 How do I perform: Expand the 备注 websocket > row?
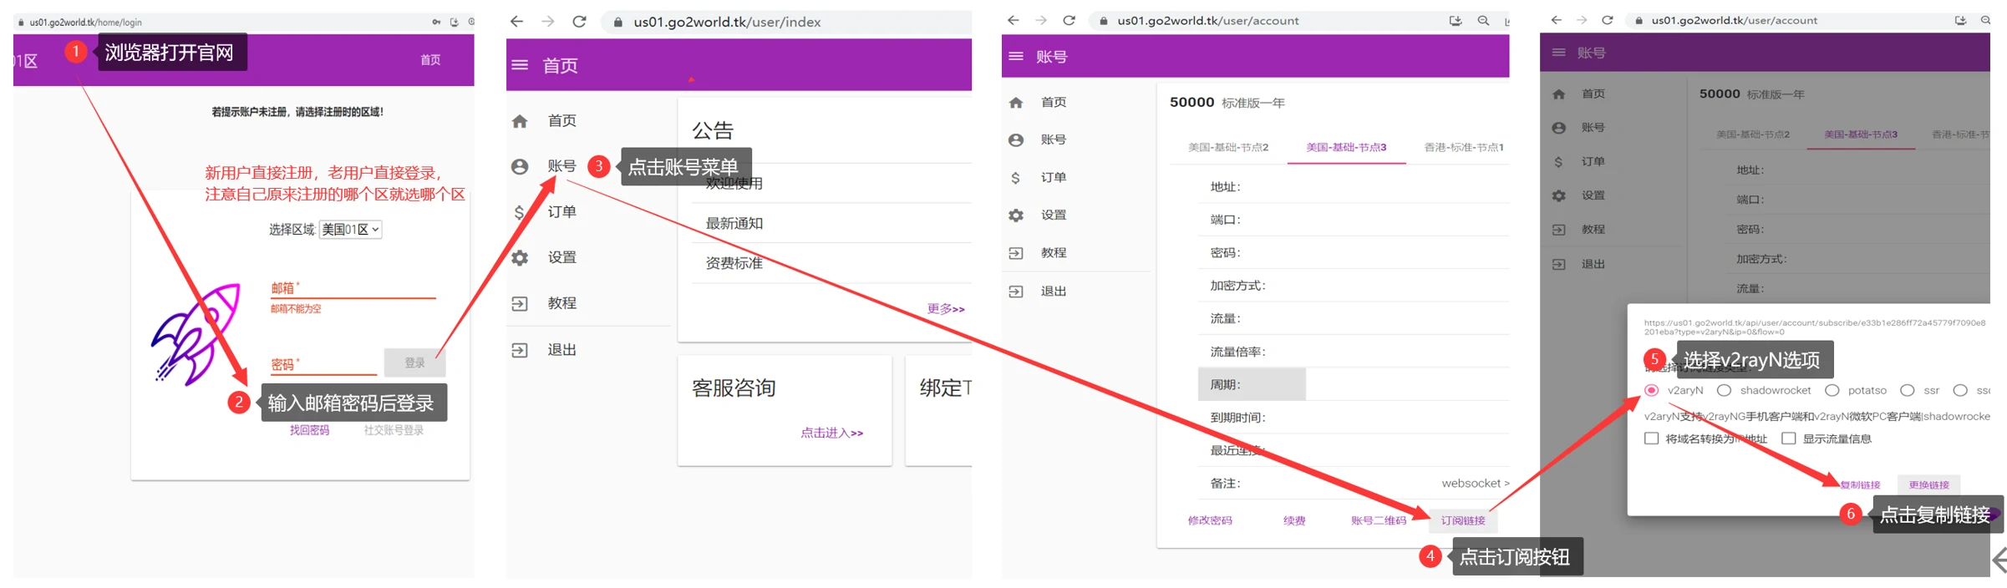click(x=1475, y=484)
